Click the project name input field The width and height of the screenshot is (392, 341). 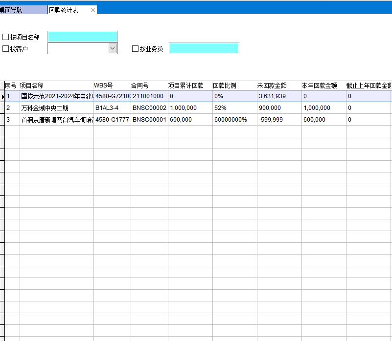pos(82,37)
